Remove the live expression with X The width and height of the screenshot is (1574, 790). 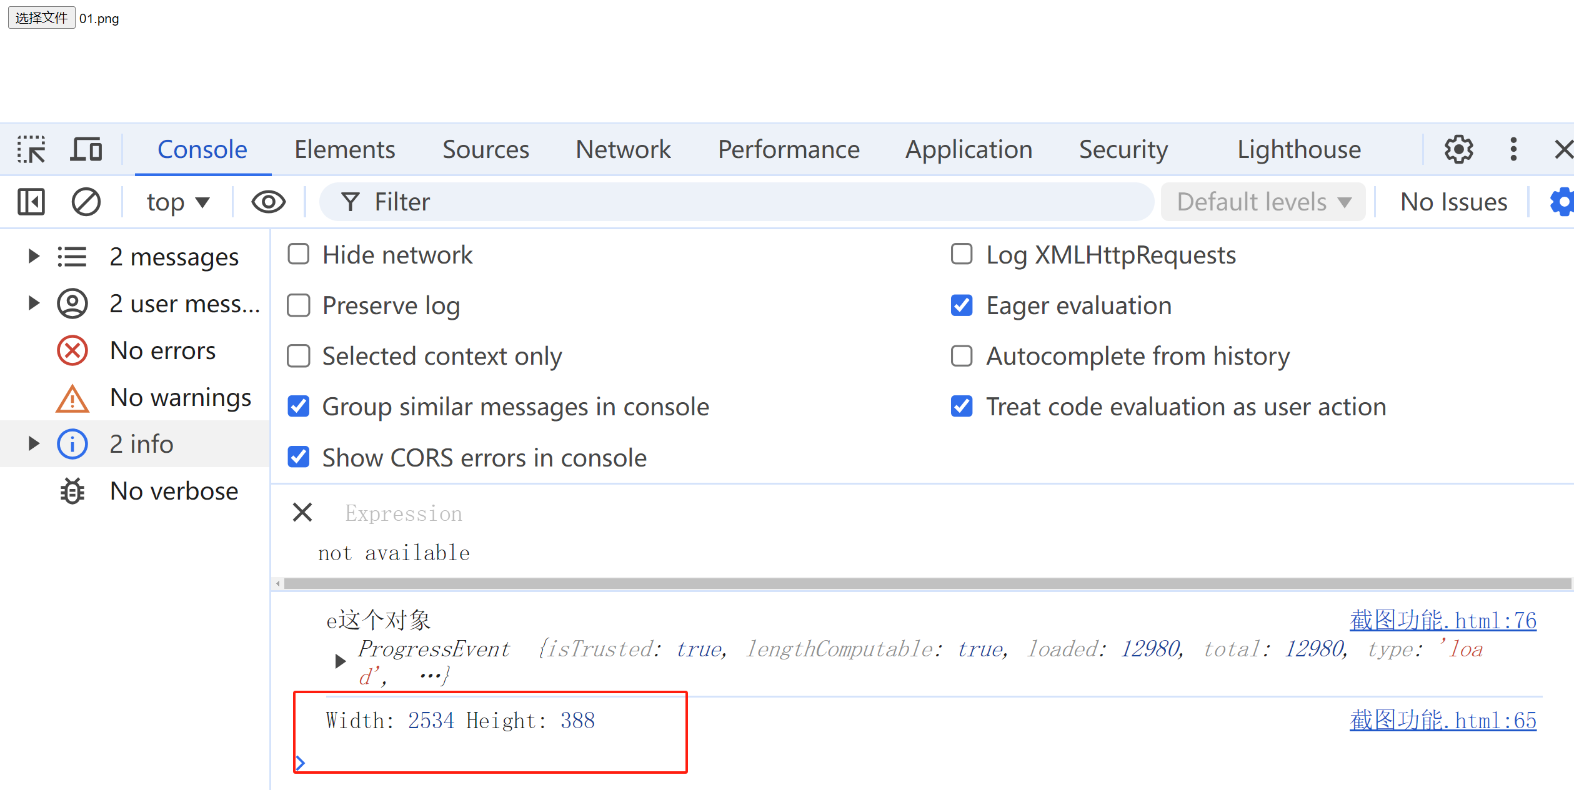302,513
